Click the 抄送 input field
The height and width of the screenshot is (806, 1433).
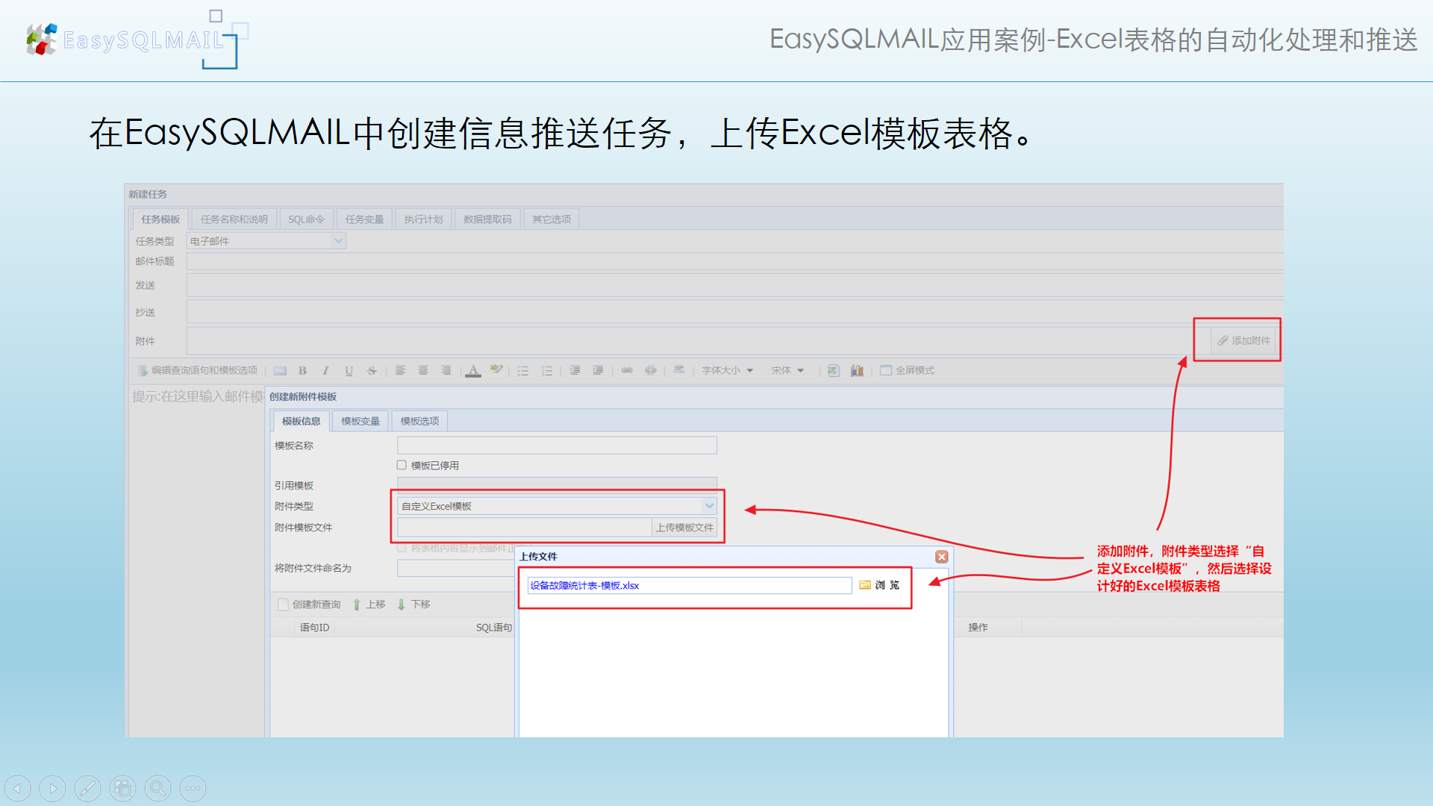[734, 312]
